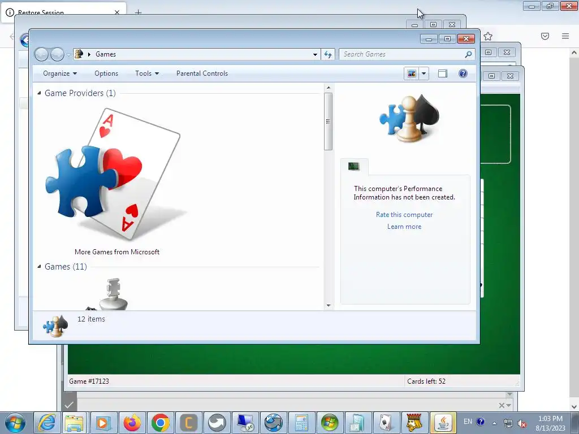This screenshot has height=434, width=579.
Task: Click the Game Providers (1) heading text
Action: tap(80, 93)
